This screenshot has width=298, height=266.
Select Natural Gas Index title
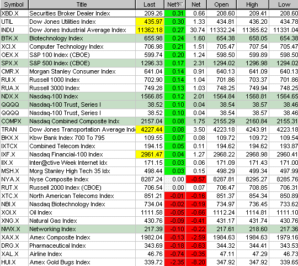pyautogui.click(x=53, y=221)
